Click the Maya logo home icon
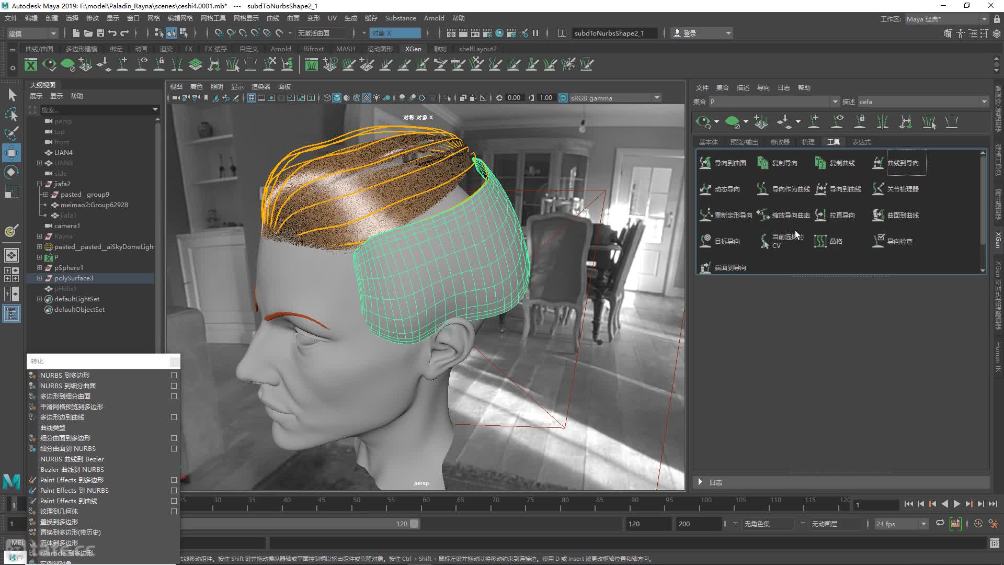 coord(12,481)
